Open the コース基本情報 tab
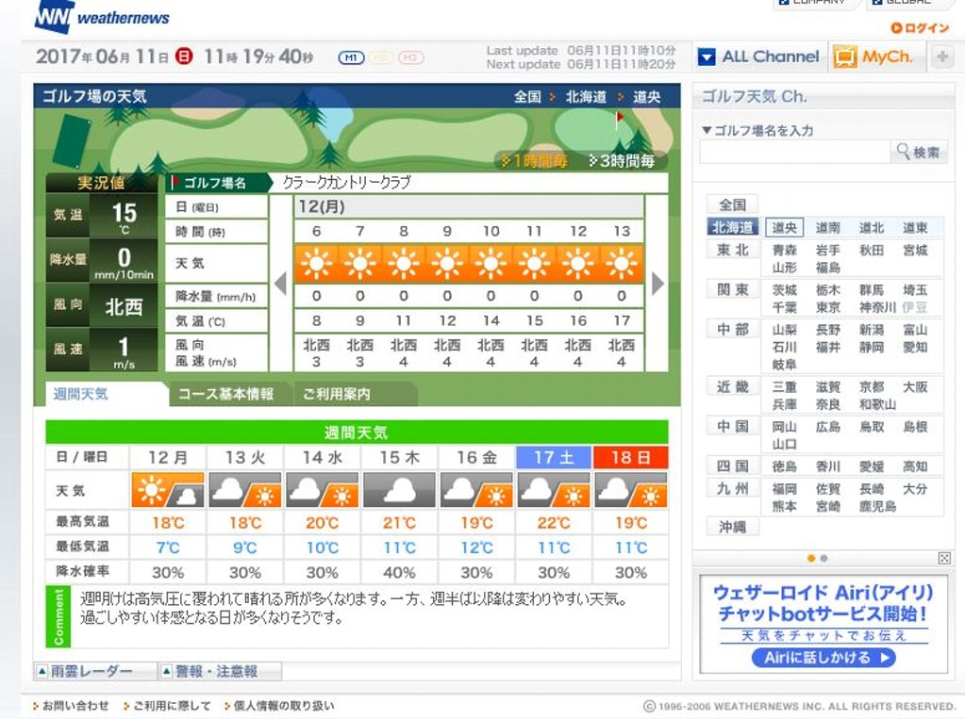 pyautogui.click(x=225, y=394)
